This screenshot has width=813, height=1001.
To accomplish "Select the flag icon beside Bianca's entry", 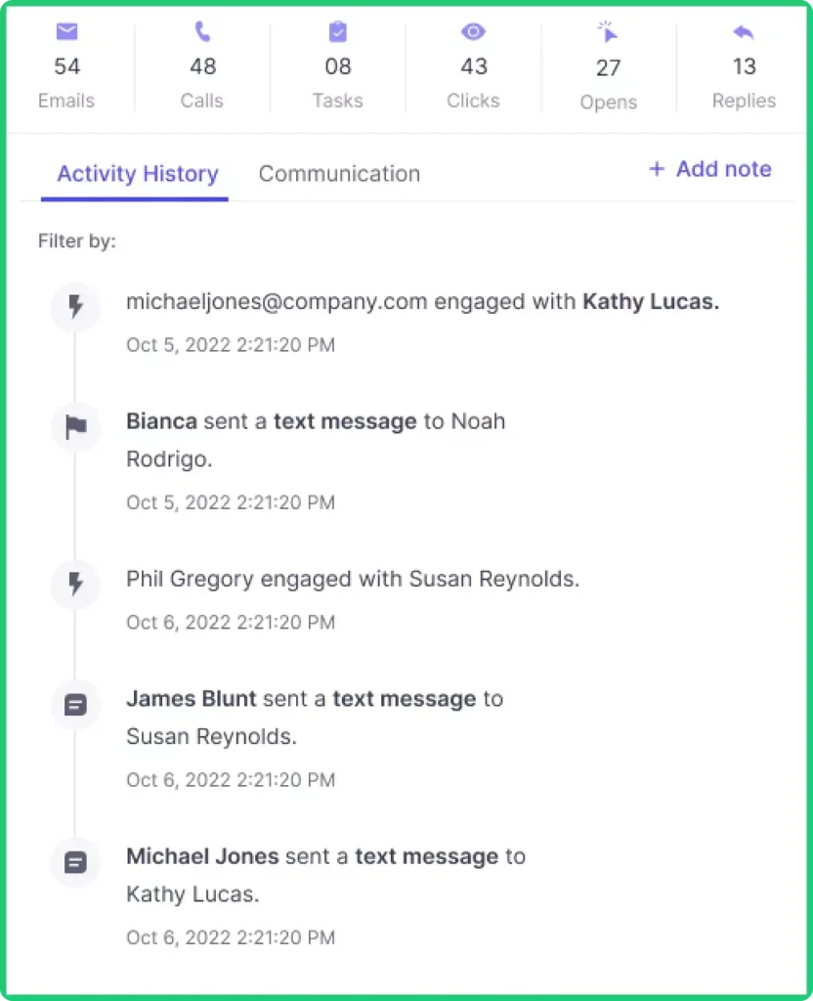I will [75, 428].
